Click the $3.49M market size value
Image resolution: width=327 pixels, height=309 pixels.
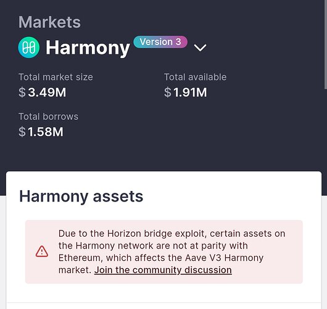(x=43, y=92)
